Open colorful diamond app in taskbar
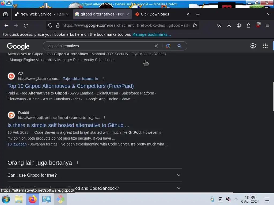The image size is (274, 205). pos(60,199)
